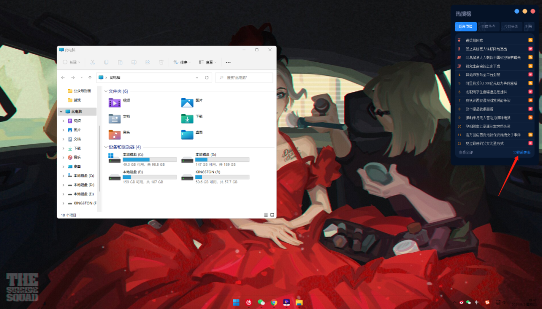Open the three-dots See more menu
Viewport: 542px width, 309px height.
point(228,62)
